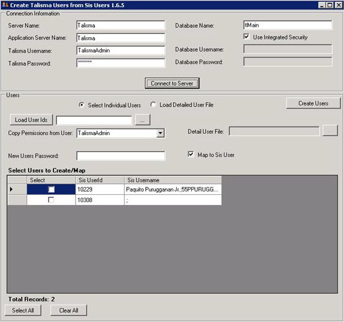Maximize the Create Talisma Users window
Screen dimensions: 344x322
pyautogui.click(x=330, y=5)
